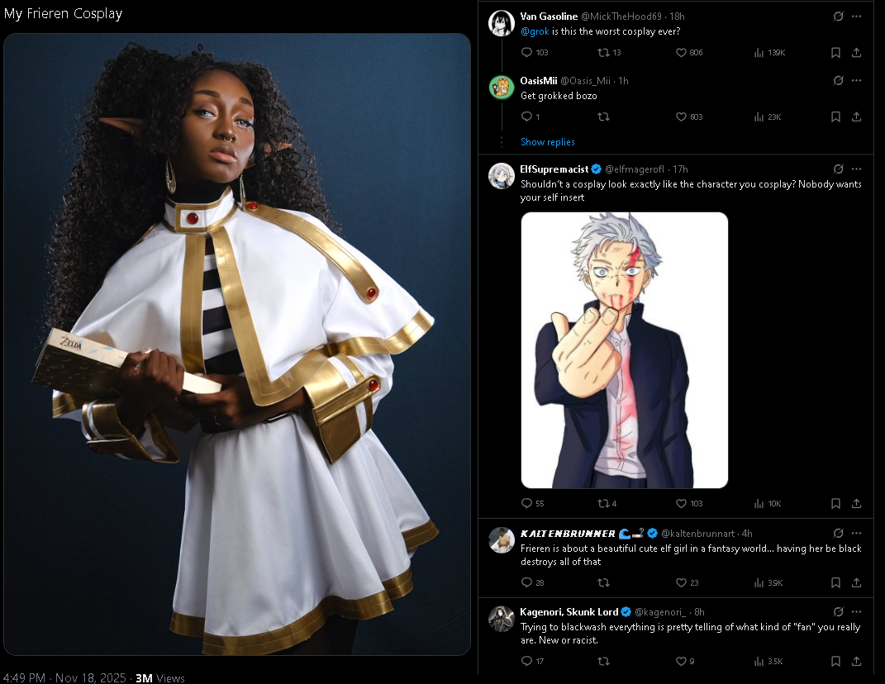The image size is (885, 684).
Task: Repost OasisMii's reply
Action: coord(603,116)
